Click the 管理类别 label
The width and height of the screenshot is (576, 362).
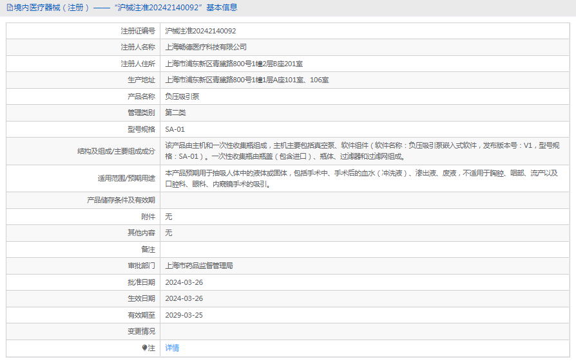[x=141, y=113]
